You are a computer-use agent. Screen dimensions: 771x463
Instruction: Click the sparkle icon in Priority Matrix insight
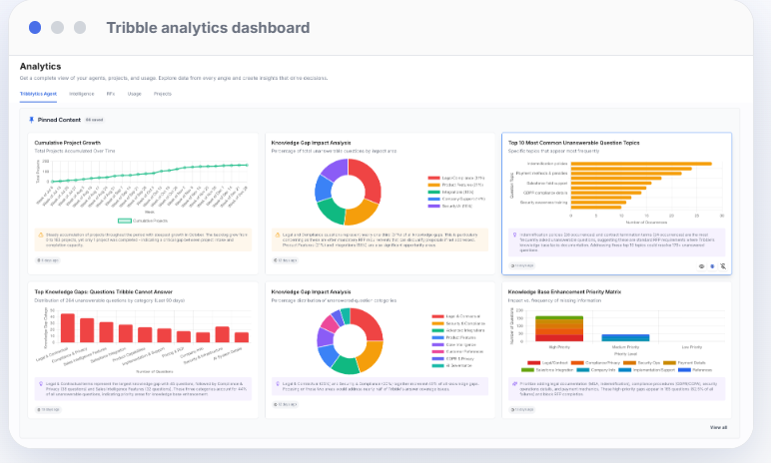514,383
